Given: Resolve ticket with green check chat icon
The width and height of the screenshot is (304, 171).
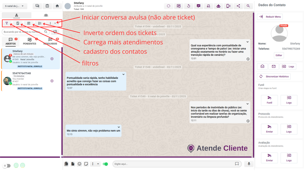Looking at the screenshot, I should tap(198, 6).
